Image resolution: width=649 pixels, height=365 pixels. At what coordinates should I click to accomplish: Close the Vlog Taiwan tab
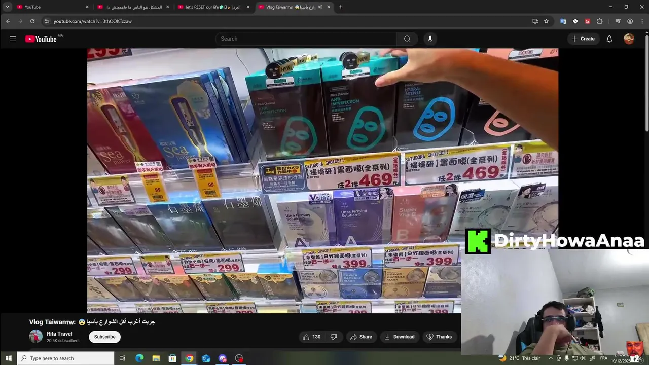(x=329, y=7)
